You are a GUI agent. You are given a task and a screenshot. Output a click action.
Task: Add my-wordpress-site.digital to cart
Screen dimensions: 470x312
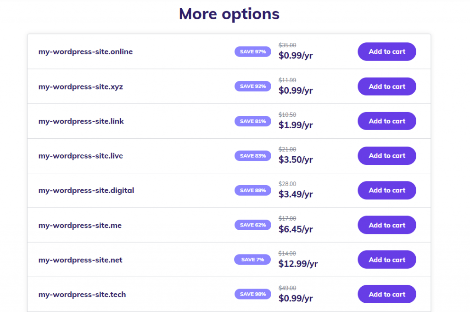[386, 190]
